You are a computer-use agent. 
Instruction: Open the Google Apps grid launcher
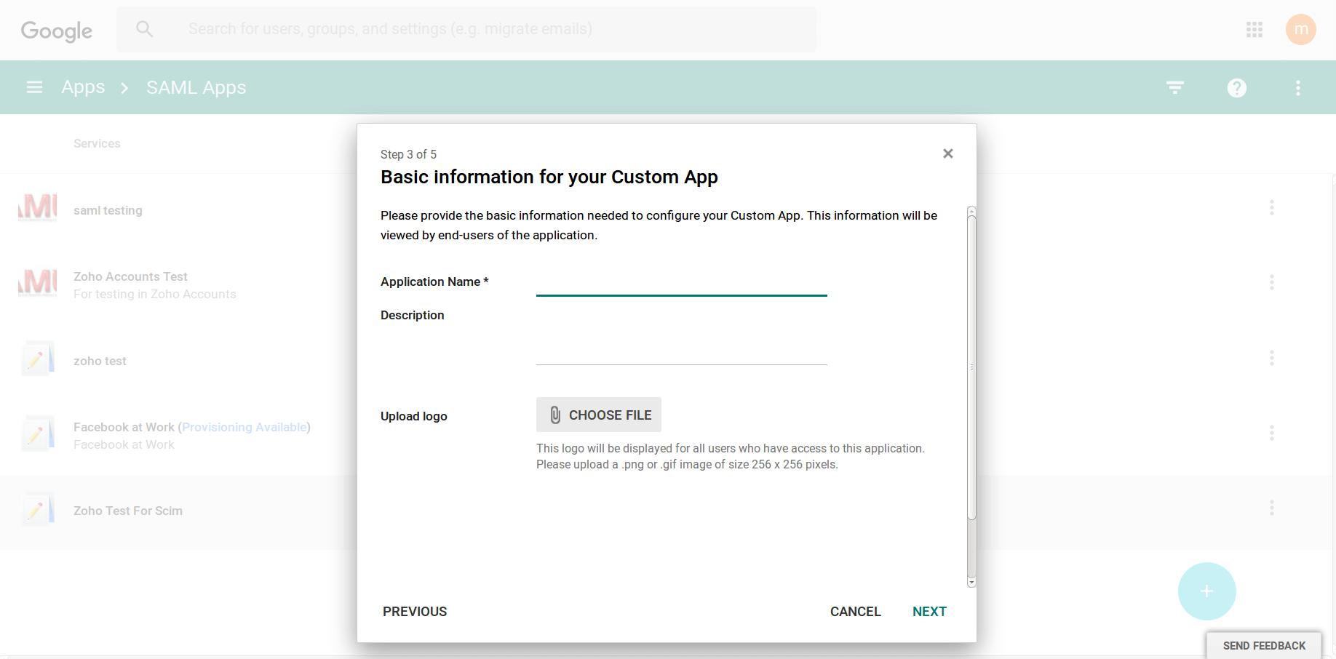(1254, 29)
